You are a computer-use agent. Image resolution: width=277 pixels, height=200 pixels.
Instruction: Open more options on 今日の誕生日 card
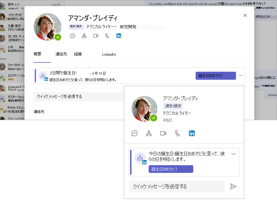click(x=233, y=154)
